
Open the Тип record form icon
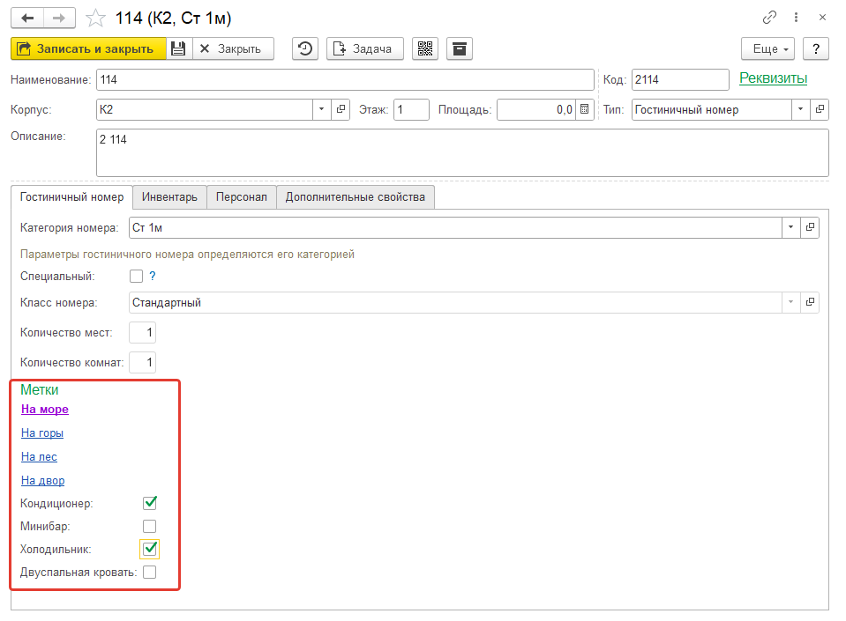click(x=820, y=109)
